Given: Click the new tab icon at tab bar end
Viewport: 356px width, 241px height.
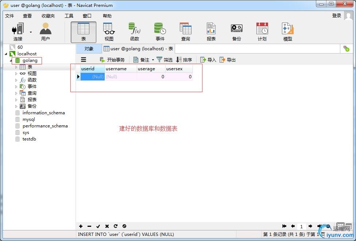Looking at the screenshot, I should click(346, 49).
